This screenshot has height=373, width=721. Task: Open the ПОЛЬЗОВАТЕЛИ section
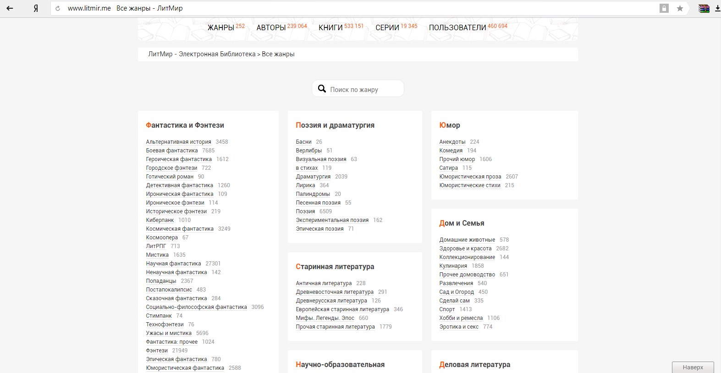click(457, 28)
